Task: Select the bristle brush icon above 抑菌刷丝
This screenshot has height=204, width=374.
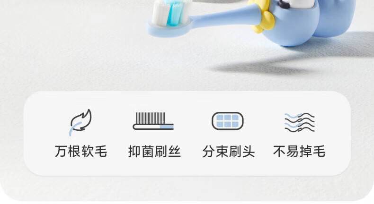Action: 153,121
